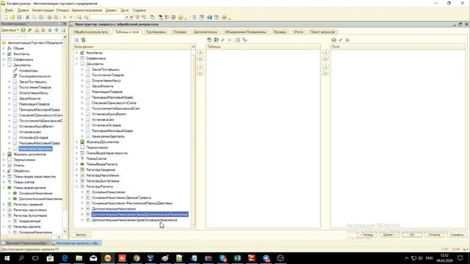The height and width of the screenshot is (264, 470).
Task: Select НачислениеЗарплаты in База данных tree
Action: click(x=108, y=136)
